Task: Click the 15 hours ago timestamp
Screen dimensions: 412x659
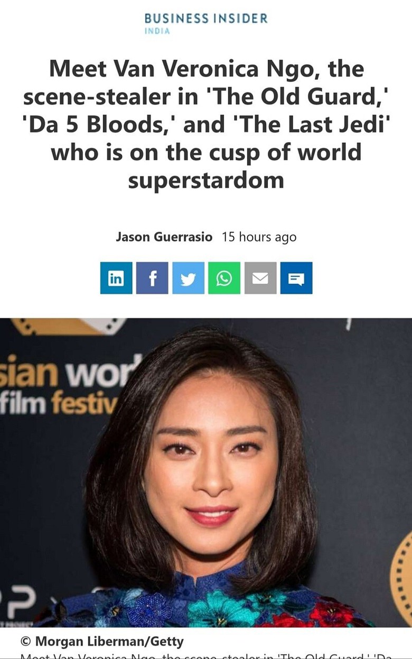Action: [259, 237]
